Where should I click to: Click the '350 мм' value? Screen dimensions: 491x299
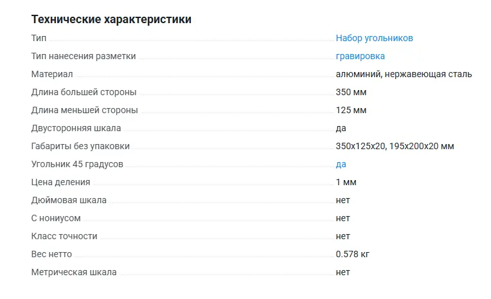tap(351, 92)
